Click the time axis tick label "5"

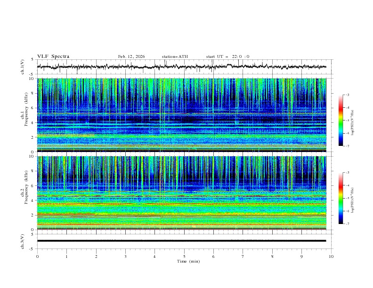[184, 256]
